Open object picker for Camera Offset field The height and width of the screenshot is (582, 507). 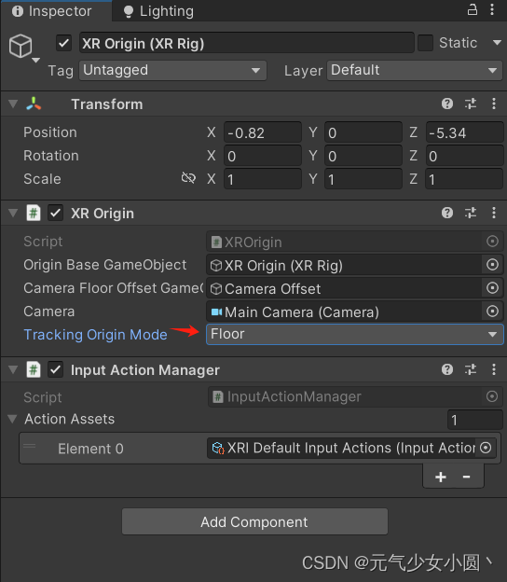tap(492, 287)
